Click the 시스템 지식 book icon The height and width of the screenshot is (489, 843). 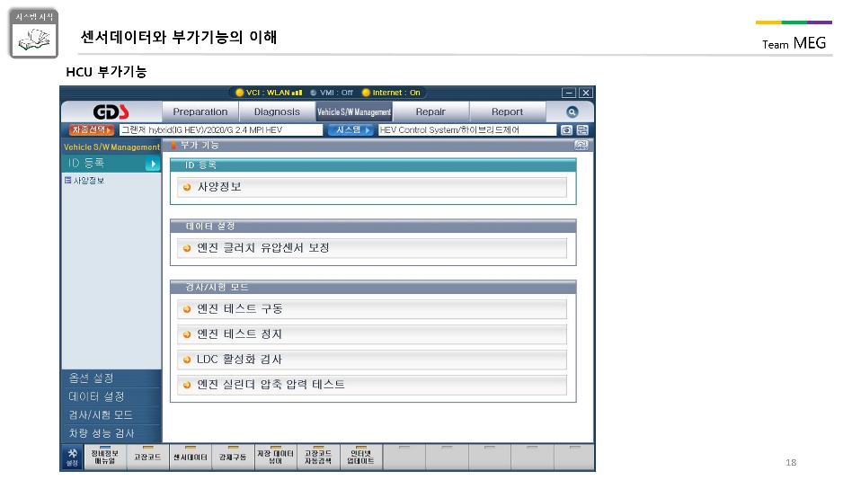coord(33,34)
